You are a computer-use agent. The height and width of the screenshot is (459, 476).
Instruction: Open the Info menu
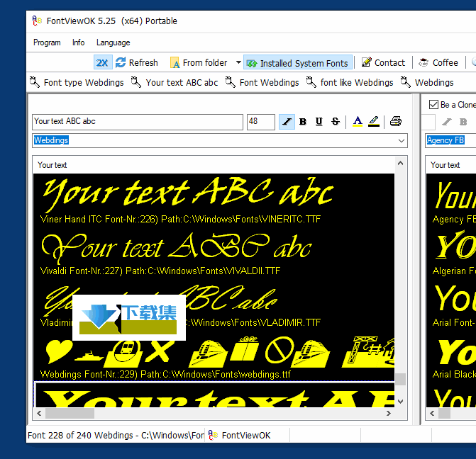point(78,42)
